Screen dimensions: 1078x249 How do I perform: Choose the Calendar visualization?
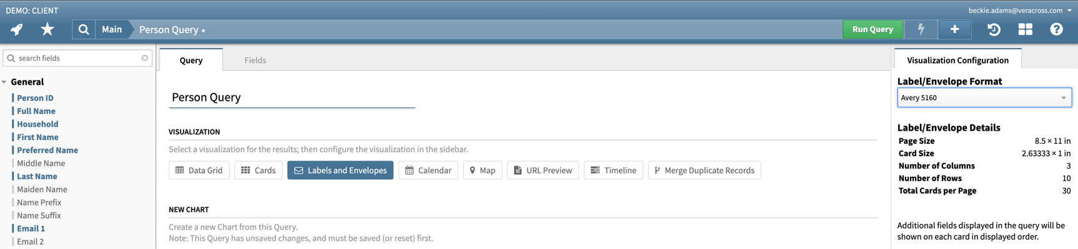[428, 171]
